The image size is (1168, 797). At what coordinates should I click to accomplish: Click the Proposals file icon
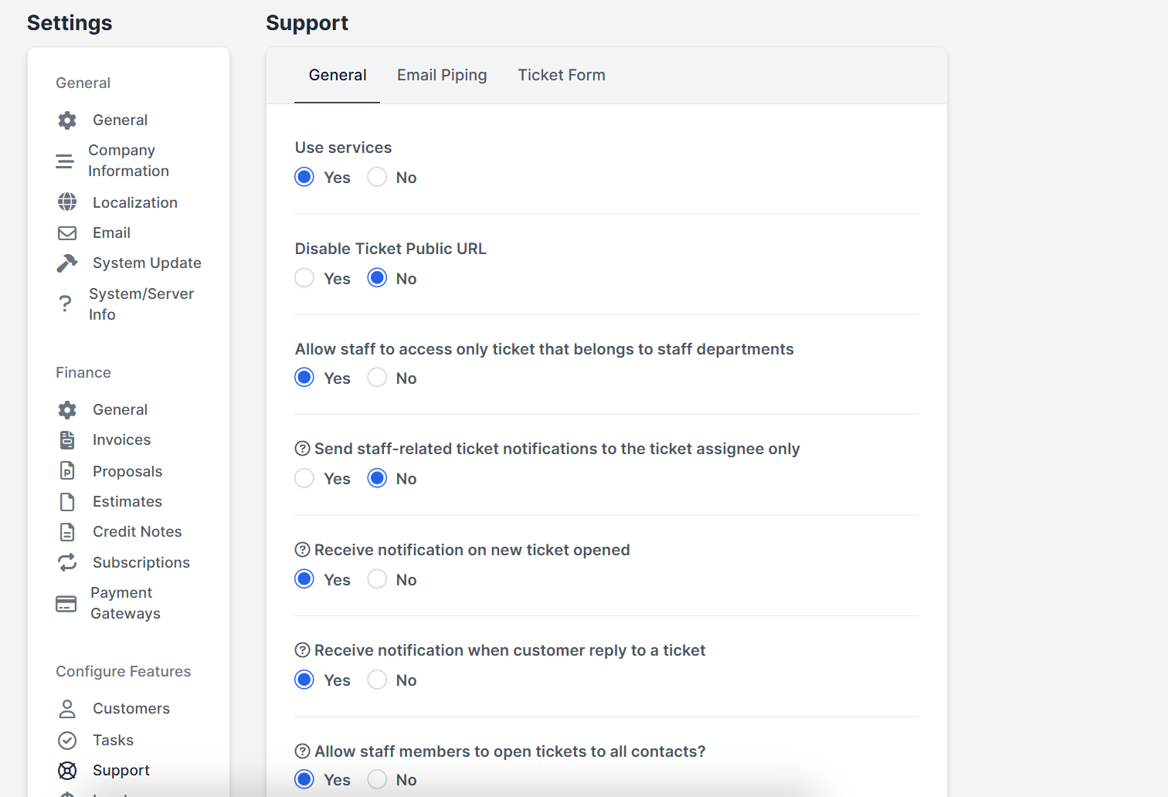67,471
